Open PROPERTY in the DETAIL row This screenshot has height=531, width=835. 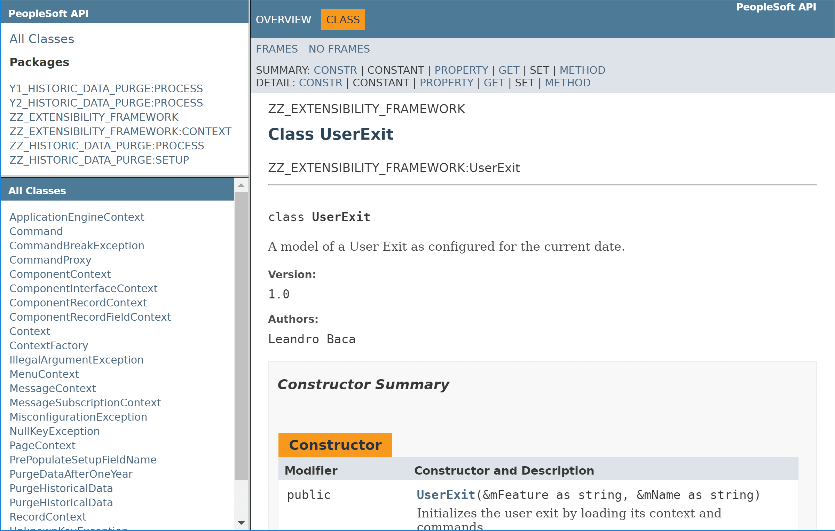point(447,83)
